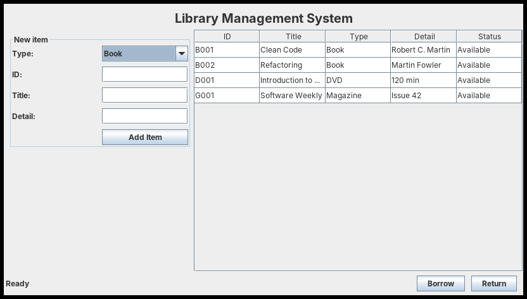Screen dimensions: 527x299
Task: Click the Issue 42 detail cell
Action: (x=424, y=96)
